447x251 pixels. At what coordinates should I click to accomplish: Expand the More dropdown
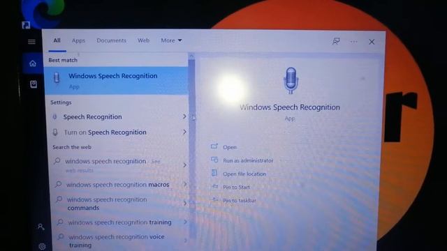tap(171, 40)
